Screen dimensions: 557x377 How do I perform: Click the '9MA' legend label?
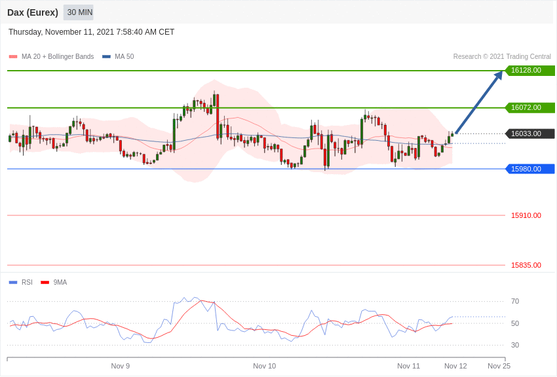pyautogui.click(x=60, y=282)
